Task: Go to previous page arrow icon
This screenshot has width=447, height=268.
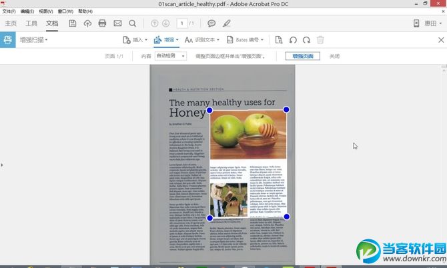Action: [x=155, y=23]
